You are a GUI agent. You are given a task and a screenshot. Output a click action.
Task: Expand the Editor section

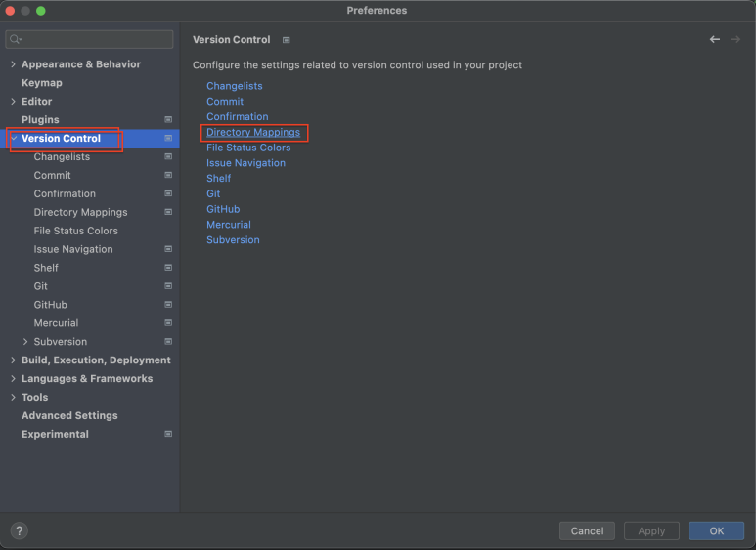[x=13, y=102]
